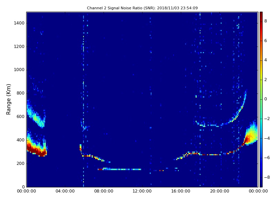This screenshot has height=207, width=276.
Task: Click the 08:00:00 time axis label
Action: 104,191
